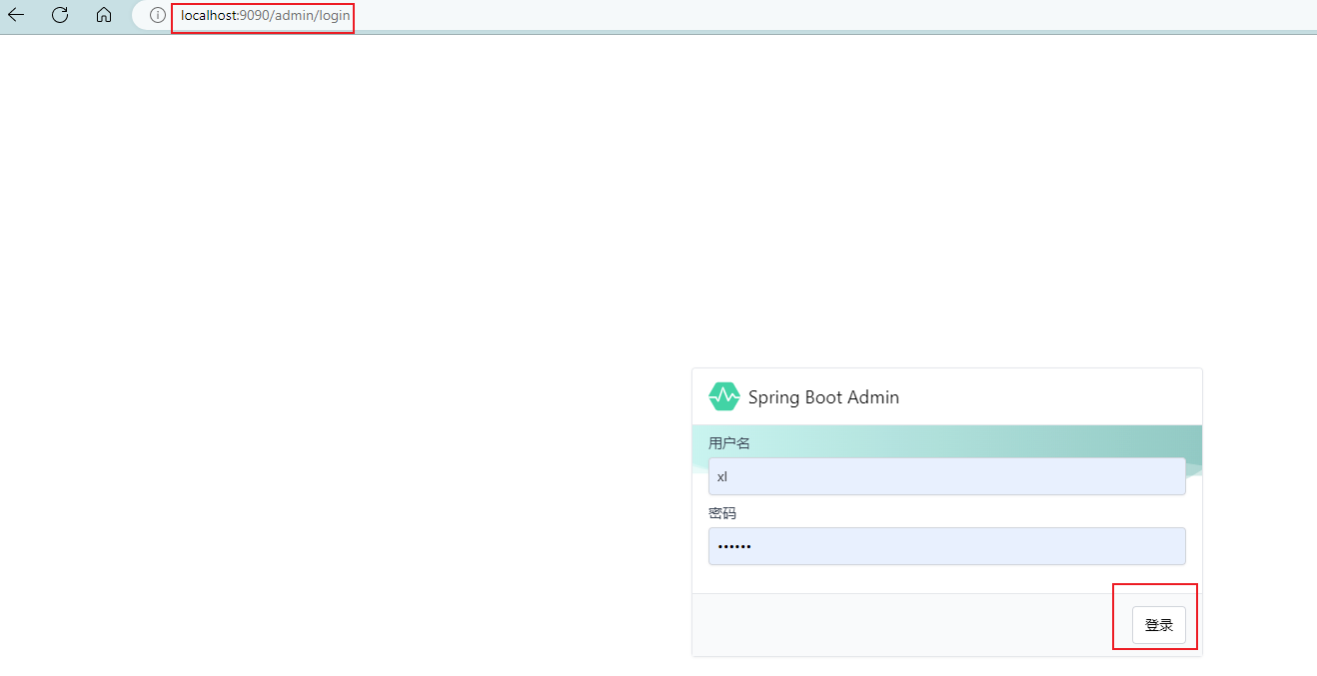View site information icon in address bar
Screen dimensions: 1317x676
(x=157, y=15)
